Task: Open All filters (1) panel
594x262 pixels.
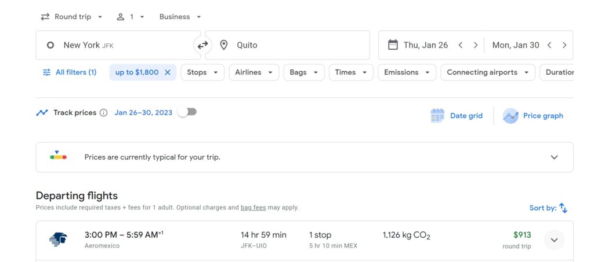Action: [x=70, y=72]
